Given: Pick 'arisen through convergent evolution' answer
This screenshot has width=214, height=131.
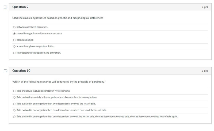Looking at the screenshot, I should pos(14,47).
